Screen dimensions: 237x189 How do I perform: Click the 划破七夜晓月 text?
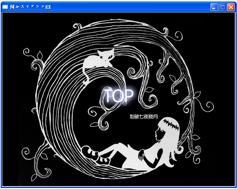click(144, 116)
